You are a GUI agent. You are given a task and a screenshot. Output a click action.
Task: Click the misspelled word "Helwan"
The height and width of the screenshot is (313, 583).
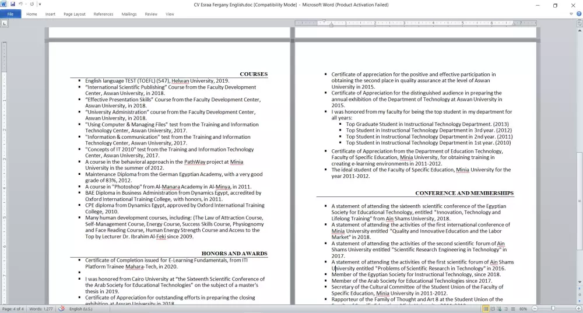(x=180, y=80)
